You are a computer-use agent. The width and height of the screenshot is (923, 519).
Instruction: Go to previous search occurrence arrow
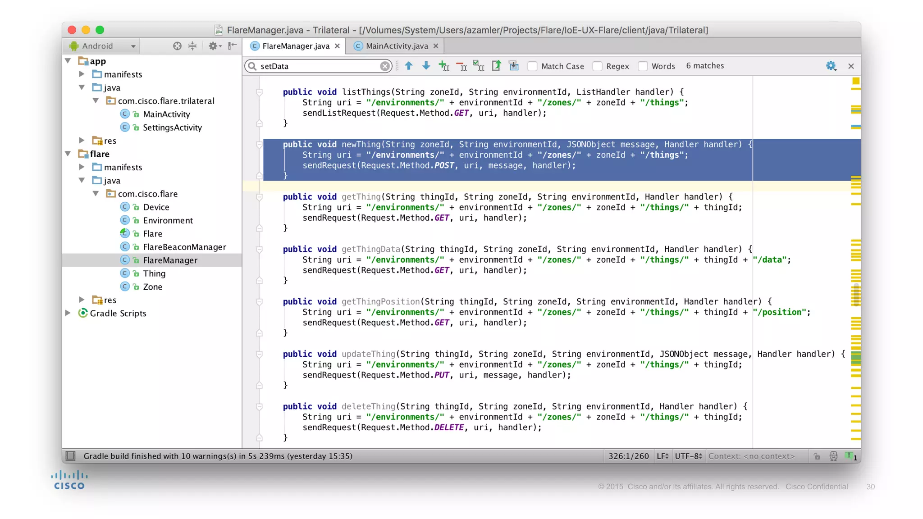click(409, 66)
